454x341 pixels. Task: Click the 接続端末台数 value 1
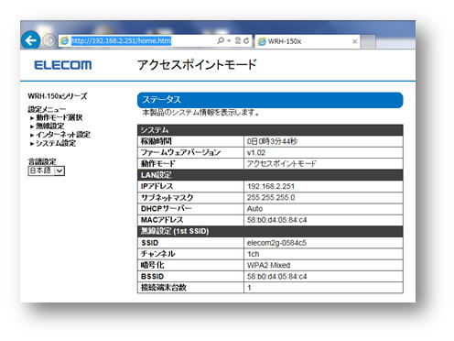[x=249, y=288]
